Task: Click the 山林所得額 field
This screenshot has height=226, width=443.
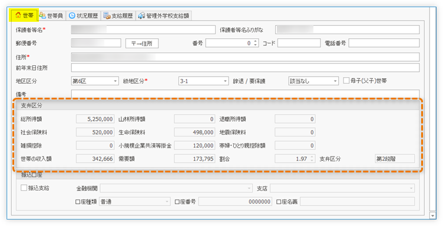Action: click(194, 119)
